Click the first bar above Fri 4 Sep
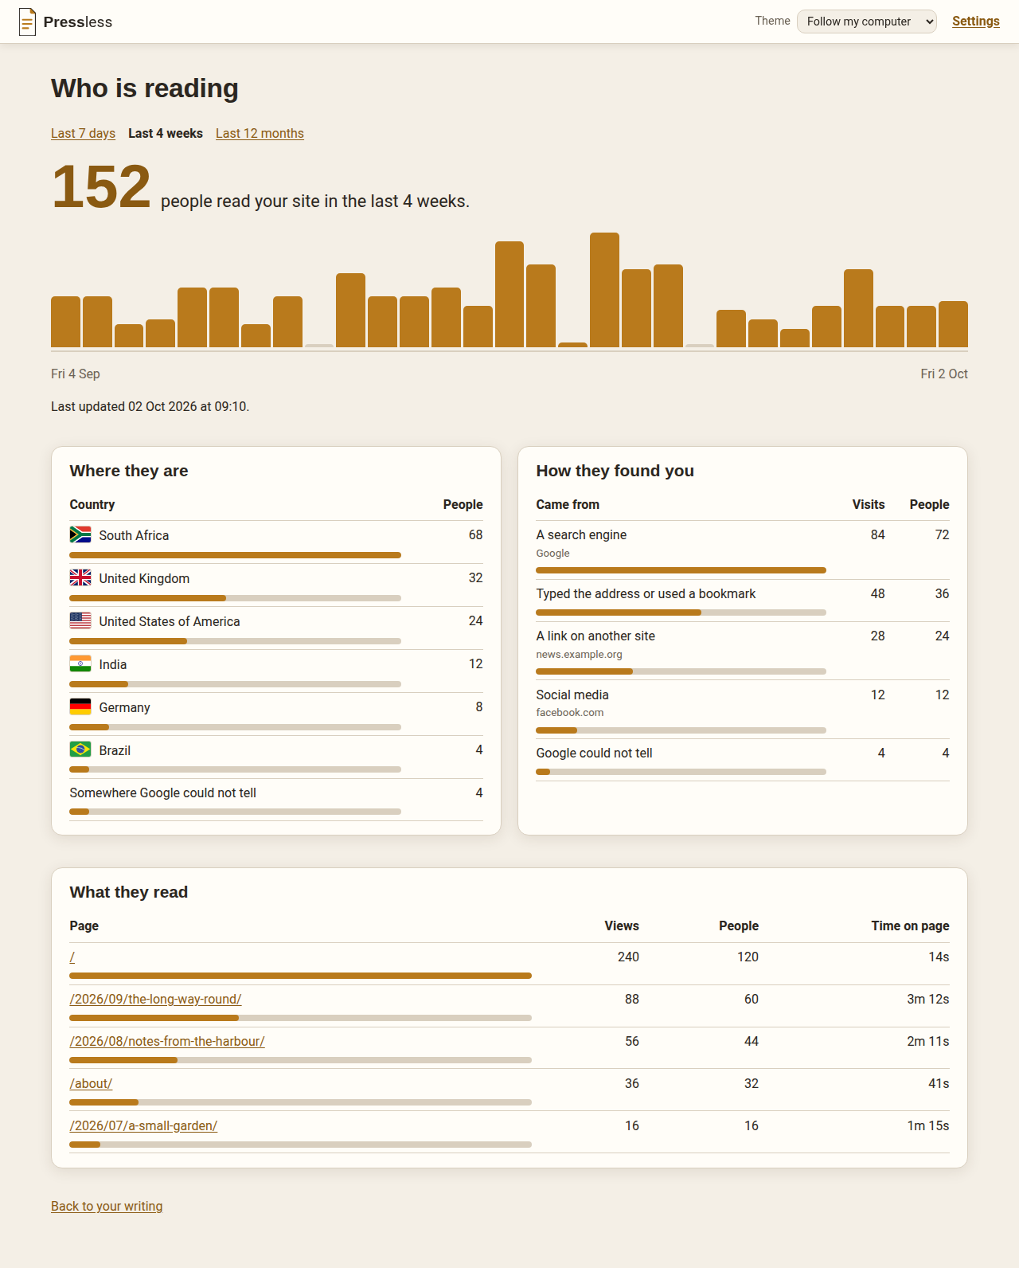This screenshot has width=1019, height=1268. coord(65,322)
